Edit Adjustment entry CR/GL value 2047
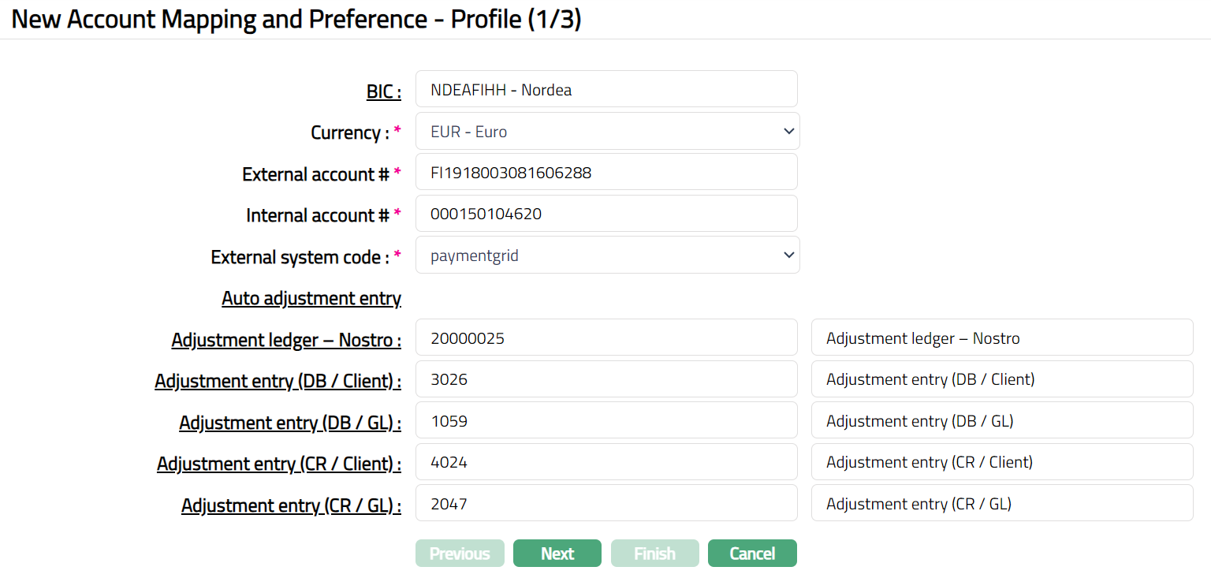 click(x=605, y=504)
